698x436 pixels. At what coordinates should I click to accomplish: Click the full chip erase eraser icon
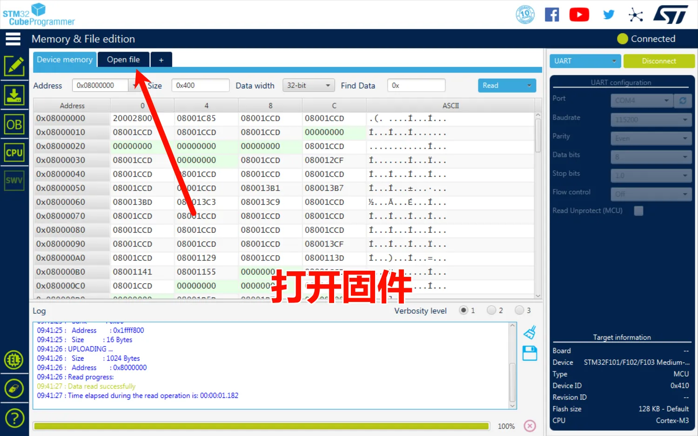pos(14,388)
